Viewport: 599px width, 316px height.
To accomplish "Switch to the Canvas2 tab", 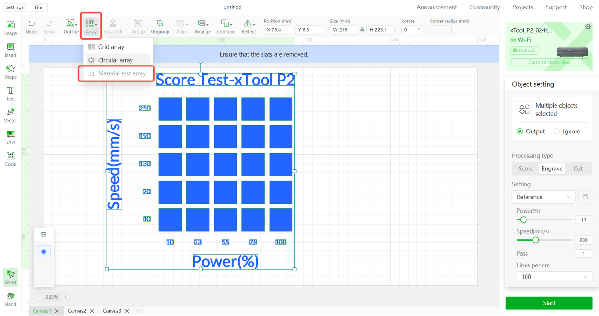I will click(77, 311).
